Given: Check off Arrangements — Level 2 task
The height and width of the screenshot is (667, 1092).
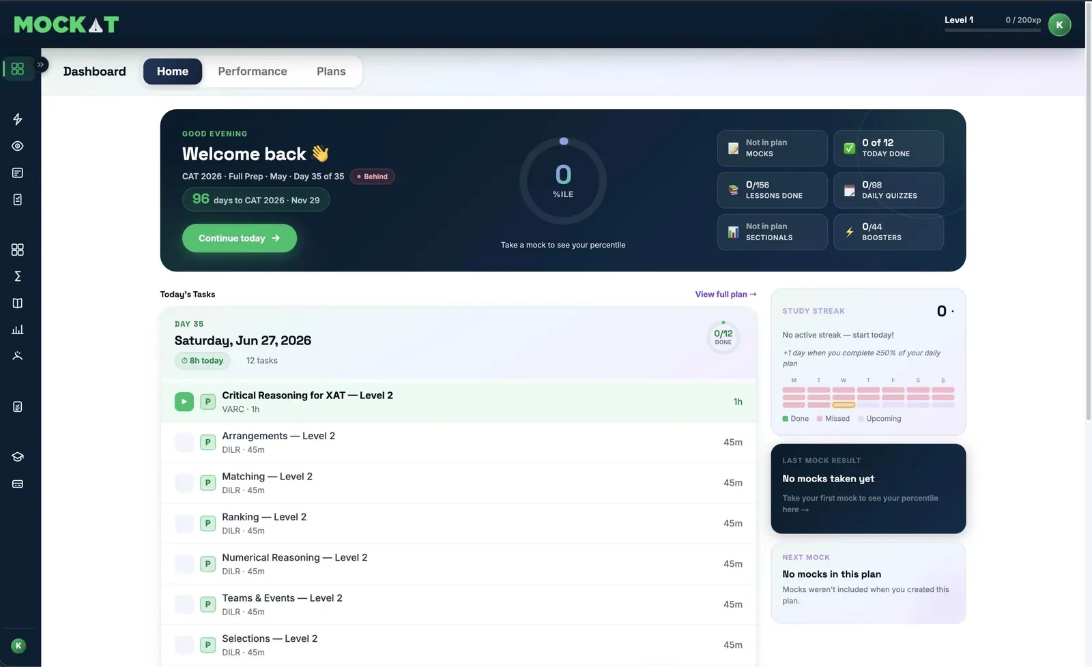Looking at the screenshot, I should point(184,442).
